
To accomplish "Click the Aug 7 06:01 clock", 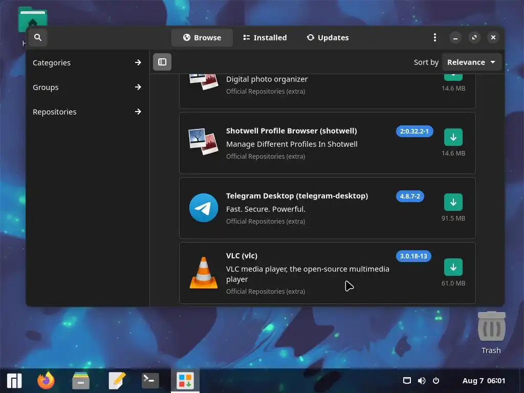I will [484, 381].
